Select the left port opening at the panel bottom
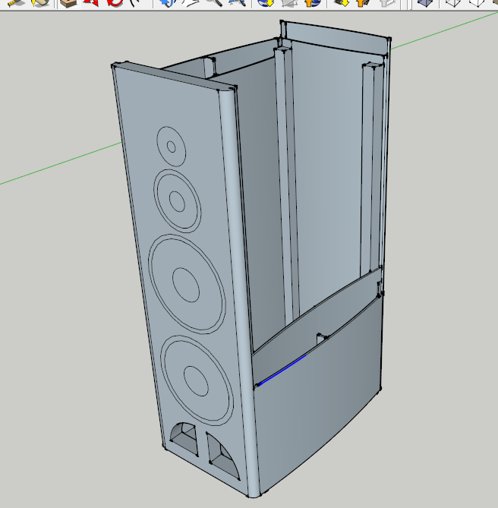Image resolution: width=498 pixels, height=508 pixels. (x=184, y=438)
